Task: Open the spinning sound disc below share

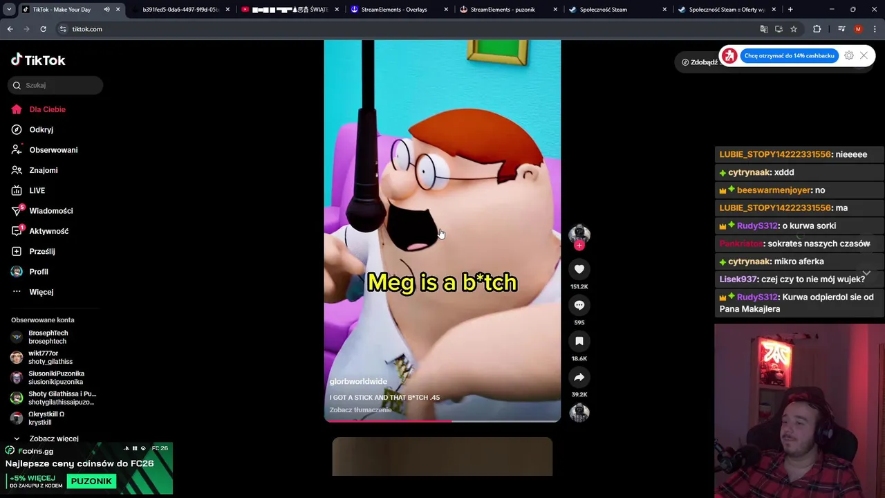Action: click(579, 412)
